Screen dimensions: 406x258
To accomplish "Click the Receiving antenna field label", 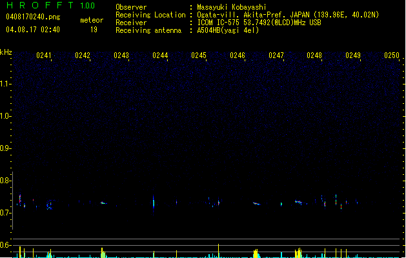I will (148, 30).
